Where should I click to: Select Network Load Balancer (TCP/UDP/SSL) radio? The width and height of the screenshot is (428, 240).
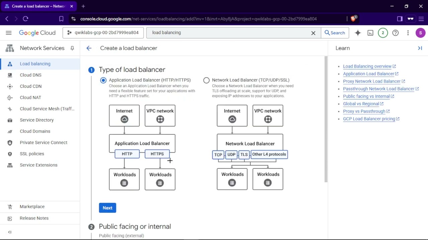(x=206, y=80)
